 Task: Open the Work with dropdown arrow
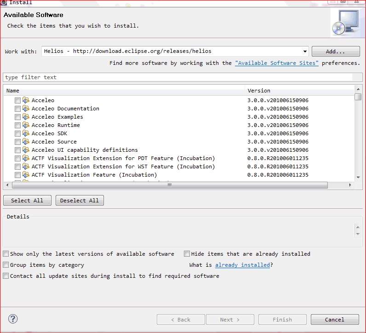[305, 52]
